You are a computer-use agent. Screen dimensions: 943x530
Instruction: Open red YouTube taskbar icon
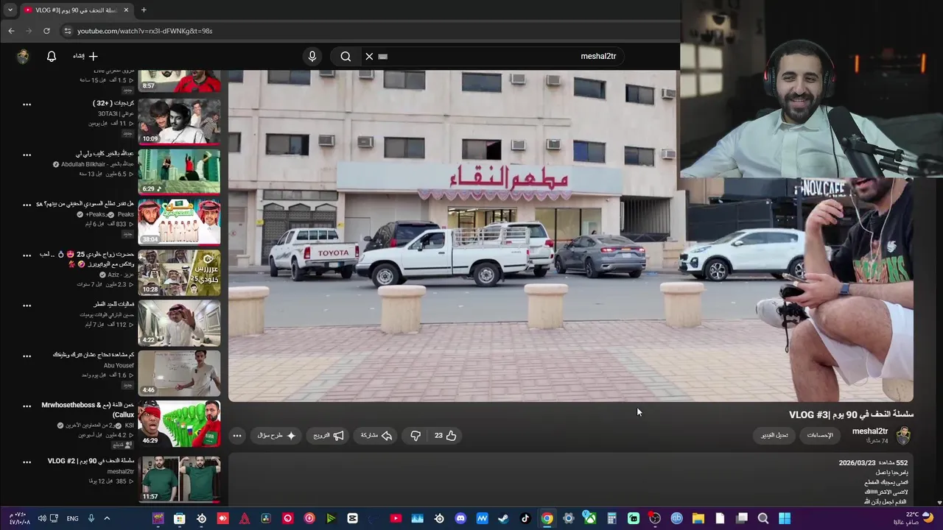coord(396,518)
